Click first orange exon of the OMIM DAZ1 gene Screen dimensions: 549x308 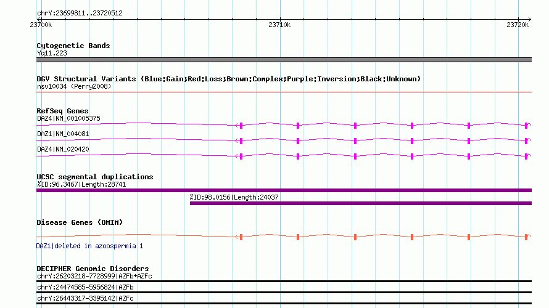241,237
